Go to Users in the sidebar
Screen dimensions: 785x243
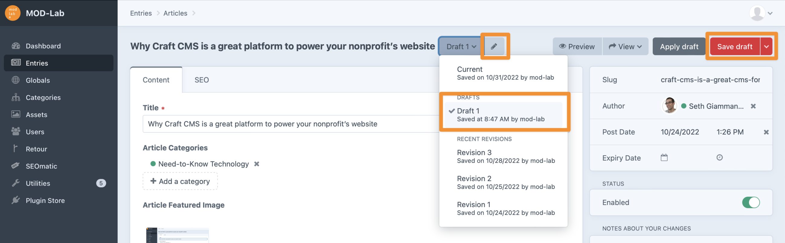pos(59,132)
